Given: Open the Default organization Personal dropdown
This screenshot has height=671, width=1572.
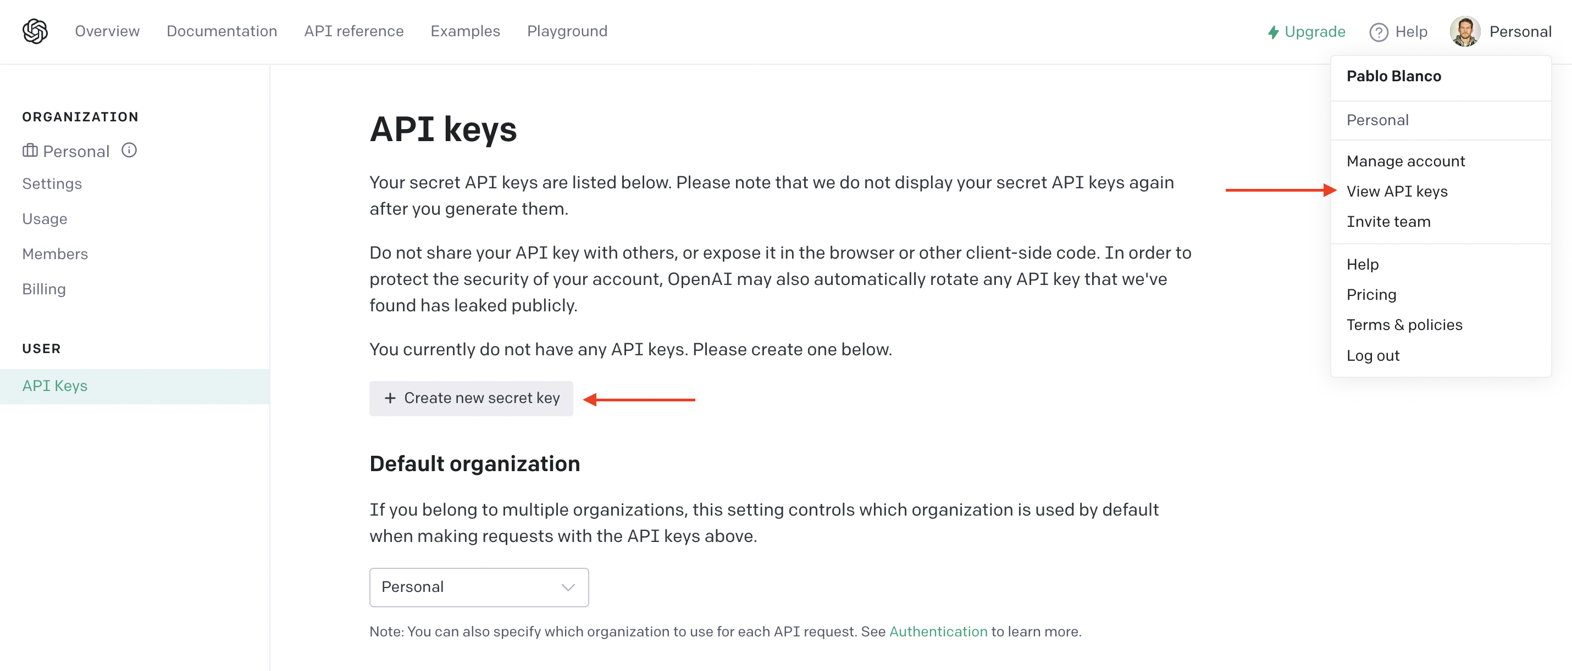Looking at the screenshot, I should click(x=478, y=587).
